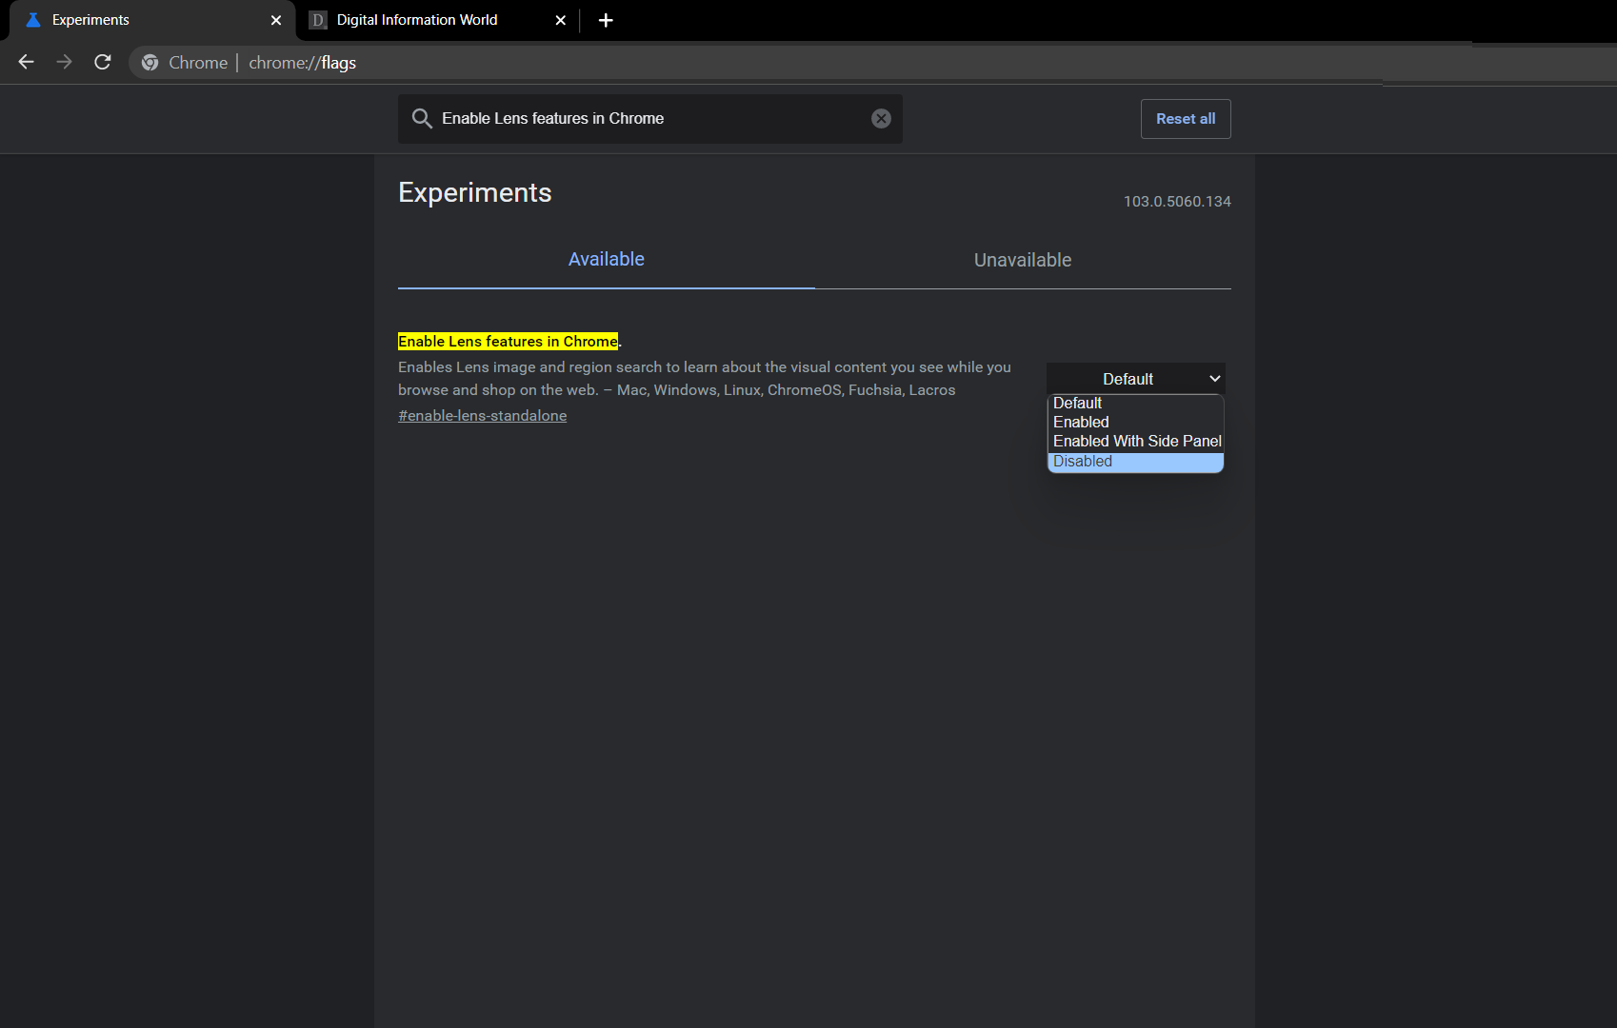The image size is (1617, 1028).
Task: Click the browser forward arrow
Action: coord(64,62)
